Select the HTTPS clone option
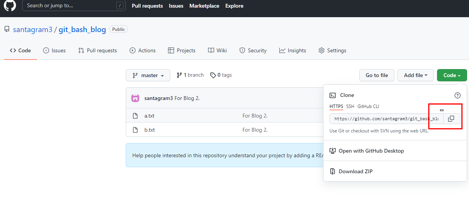 tap(336, 106)
